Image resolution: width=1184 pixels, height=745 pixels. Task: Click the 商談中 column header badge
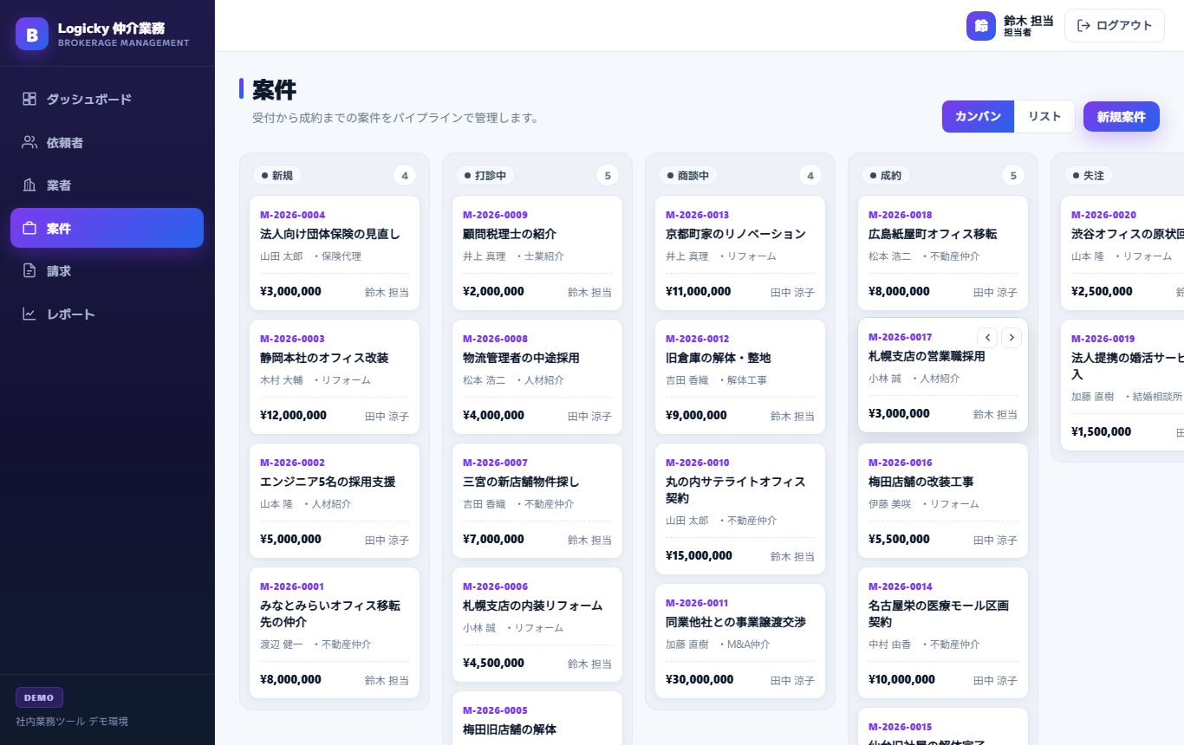[688, 176]
